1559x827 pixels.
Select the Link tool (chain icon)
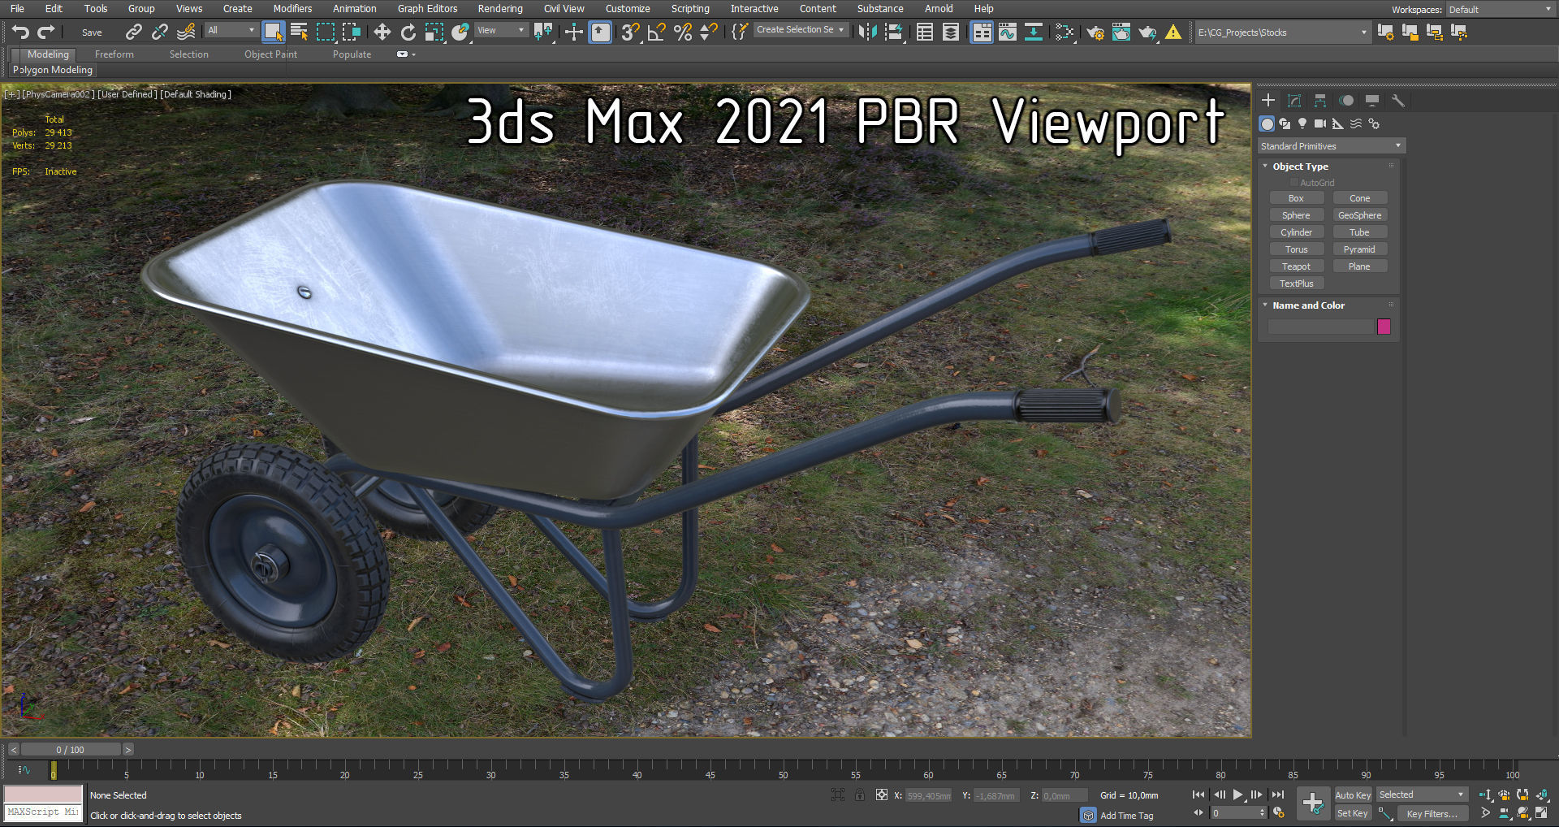tap(134, 32)
